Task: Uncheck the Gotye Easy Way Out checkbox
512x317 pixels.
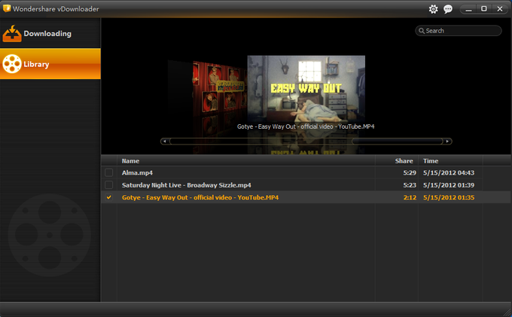Action: click(108, 197)
